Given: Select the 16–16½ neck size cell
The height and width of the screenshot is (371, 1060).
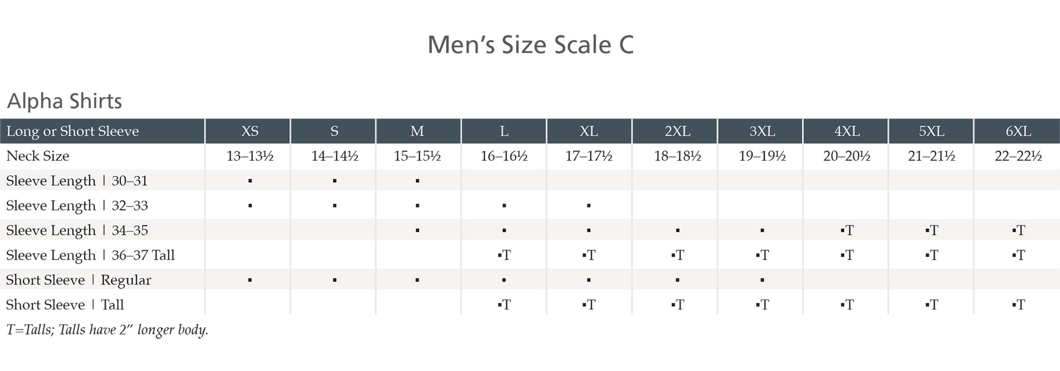Looking at the screenshot, I should 504,156.
